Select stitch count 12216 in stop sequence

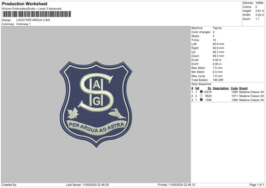(x=207, y=92)
